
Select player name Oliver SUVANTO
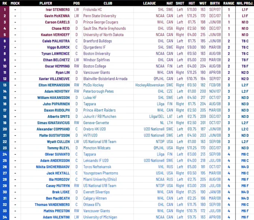coord(58,154)
